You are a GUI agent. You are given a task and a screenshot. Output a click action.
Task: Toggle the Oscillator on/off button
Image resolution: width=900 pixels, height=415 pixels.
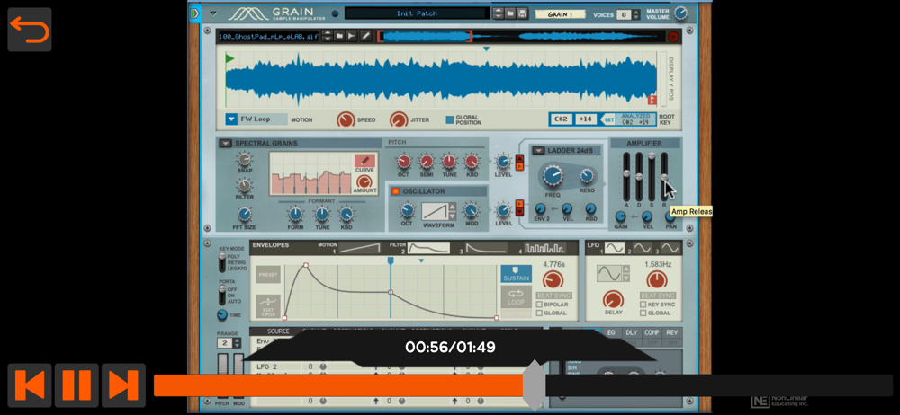click(x=395, y=191)
